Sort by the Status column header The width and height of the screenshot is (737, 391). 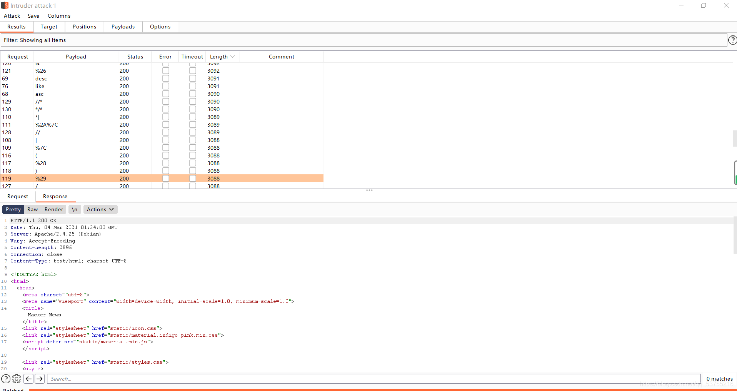135,57
